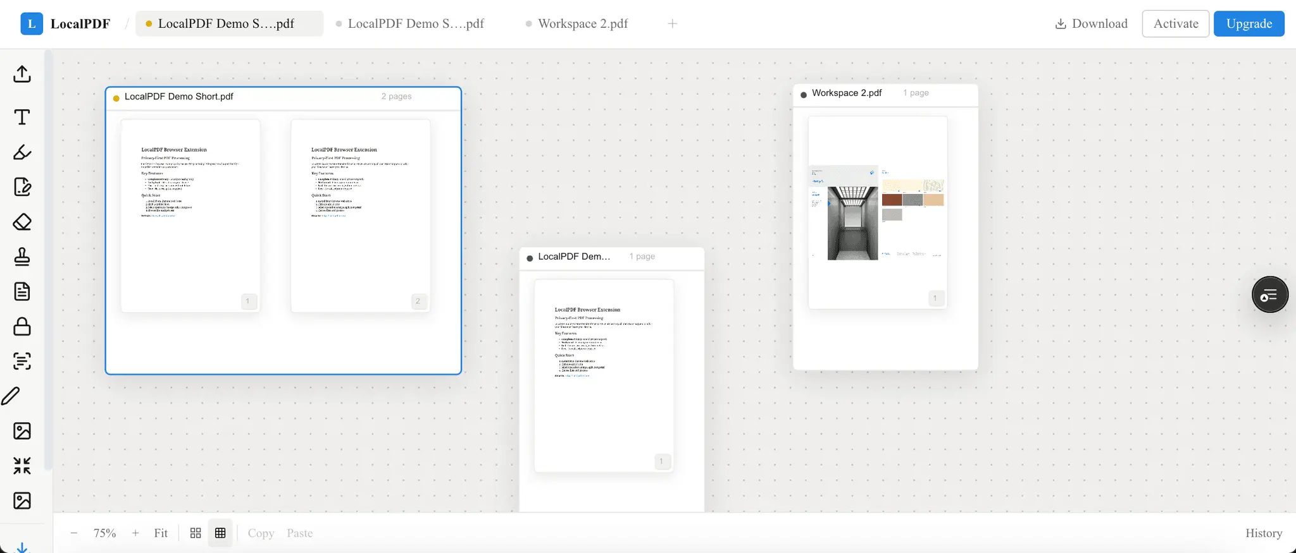Click the Paste button
Screen dimensions: 1296x553
click(300, 533)
